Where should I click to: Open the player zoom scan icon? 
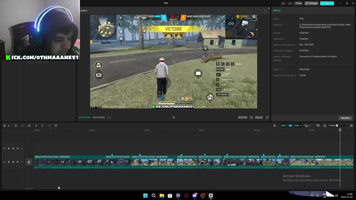251,117
